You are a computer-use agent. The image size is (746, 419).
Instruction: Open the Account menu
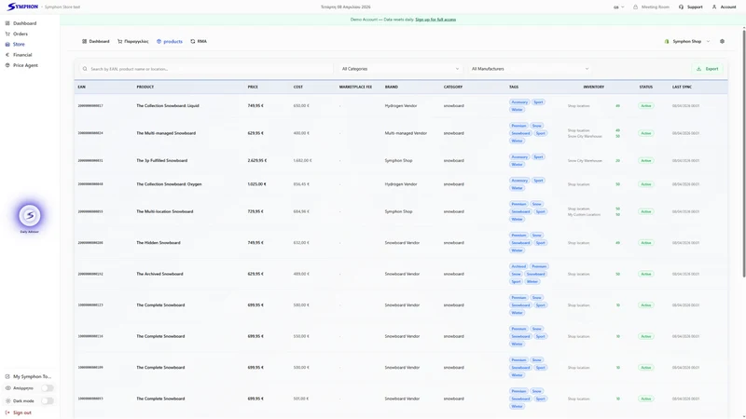[x=725, y=7]
